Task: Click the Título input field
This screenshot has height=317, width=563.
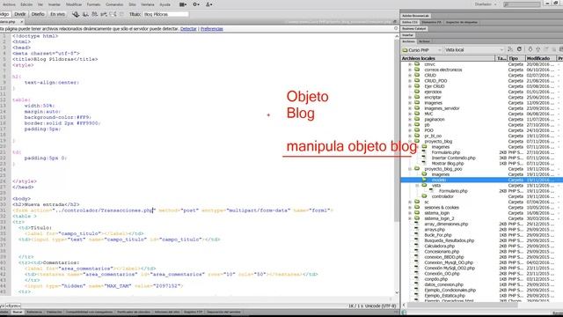Action: coord(165,14)
